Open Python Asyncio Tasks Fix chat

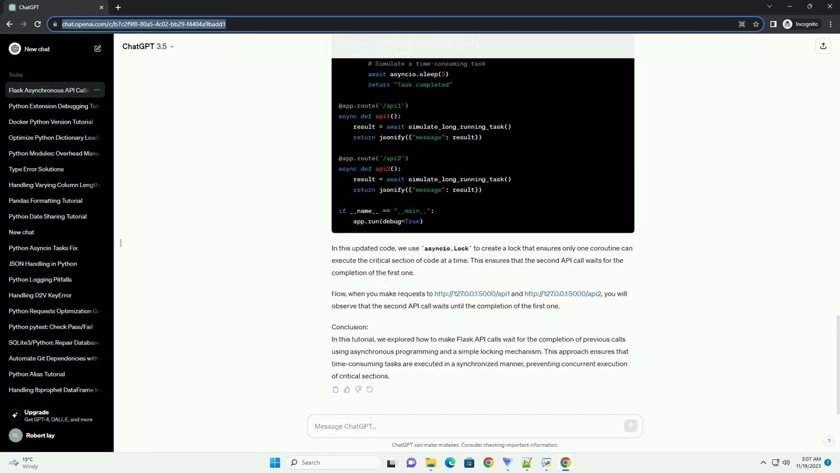point(54,248)
